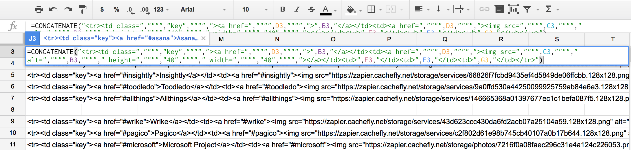Select row 6 header

point(12,87)
